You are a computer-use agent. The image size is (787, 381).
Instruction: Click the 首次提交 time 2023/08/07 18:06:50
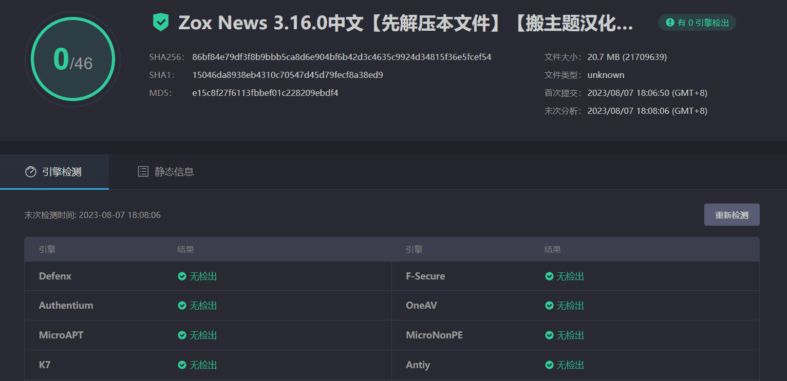point(647,93)
